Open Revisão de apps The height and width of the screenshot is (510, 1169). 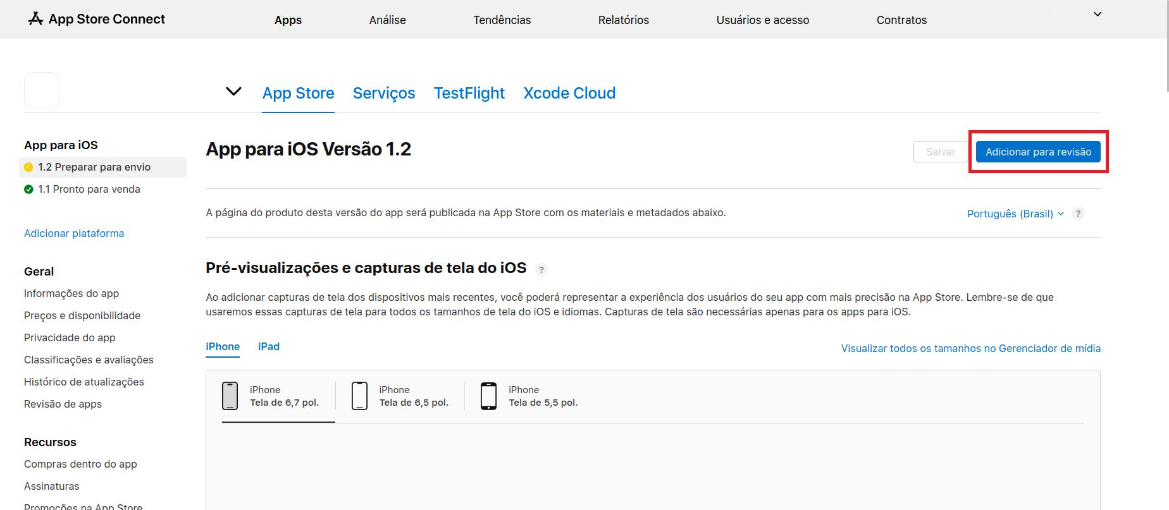(x=63, y=404)
